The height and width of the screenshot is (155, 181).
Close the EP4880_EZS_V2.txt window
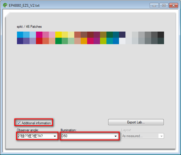point(173,5)
